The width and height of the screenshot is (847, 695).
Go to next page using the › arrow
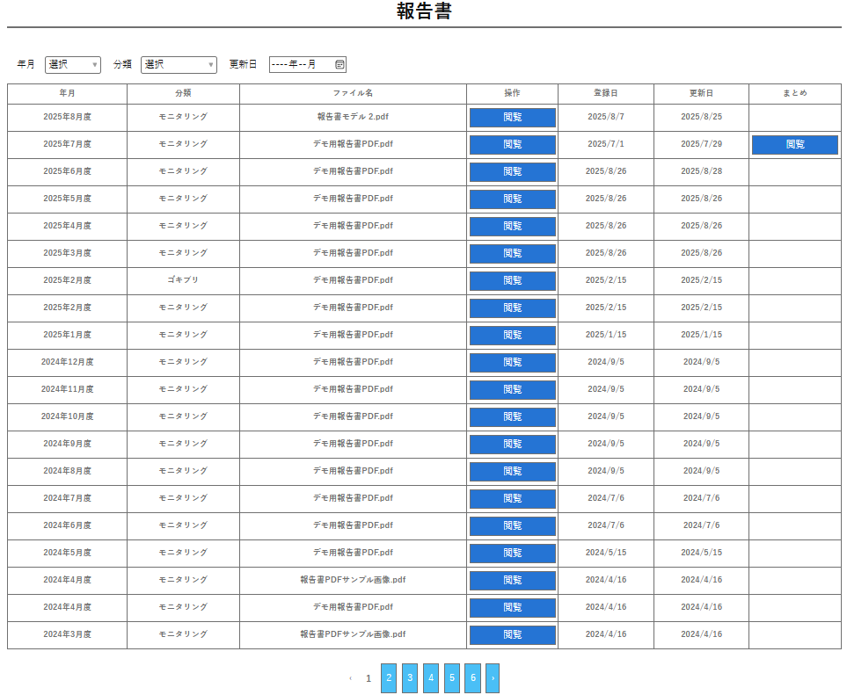coord(493,678)
